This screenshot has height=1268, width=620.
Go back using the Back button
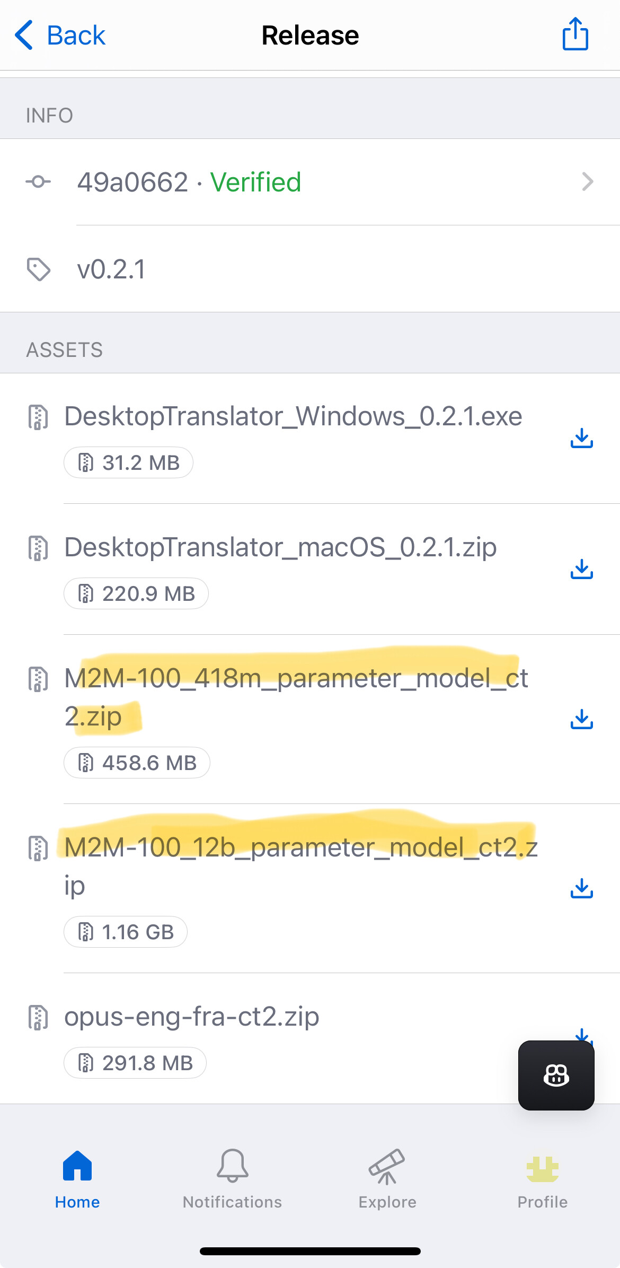point(60,36)
